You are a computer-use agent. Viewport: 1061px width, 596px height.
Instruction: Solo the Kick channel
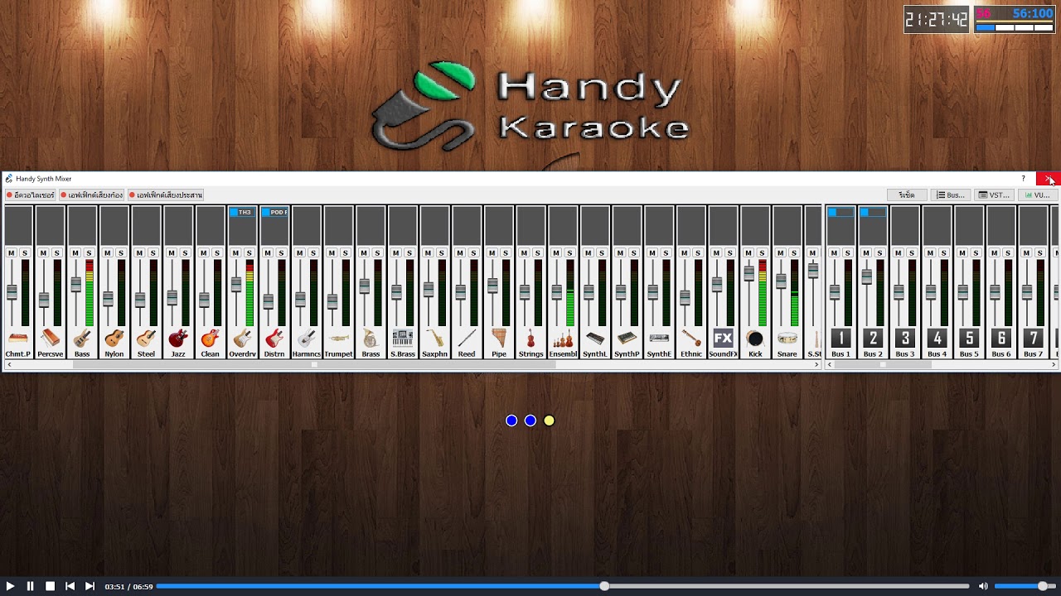762,252
